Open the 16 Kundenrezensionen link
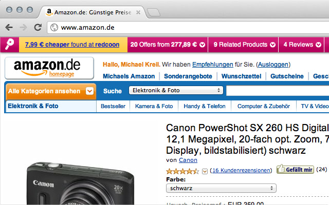This screenshot has width=329, height=205. tap(241, 170)
